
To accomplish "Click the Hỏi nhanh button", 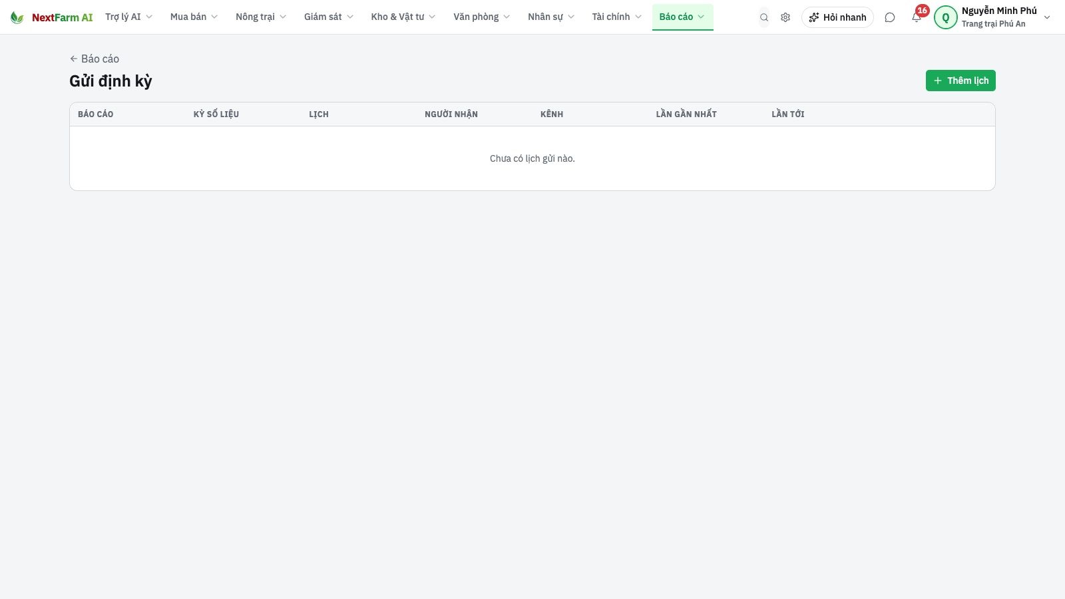I will click(x=837, y=17).
